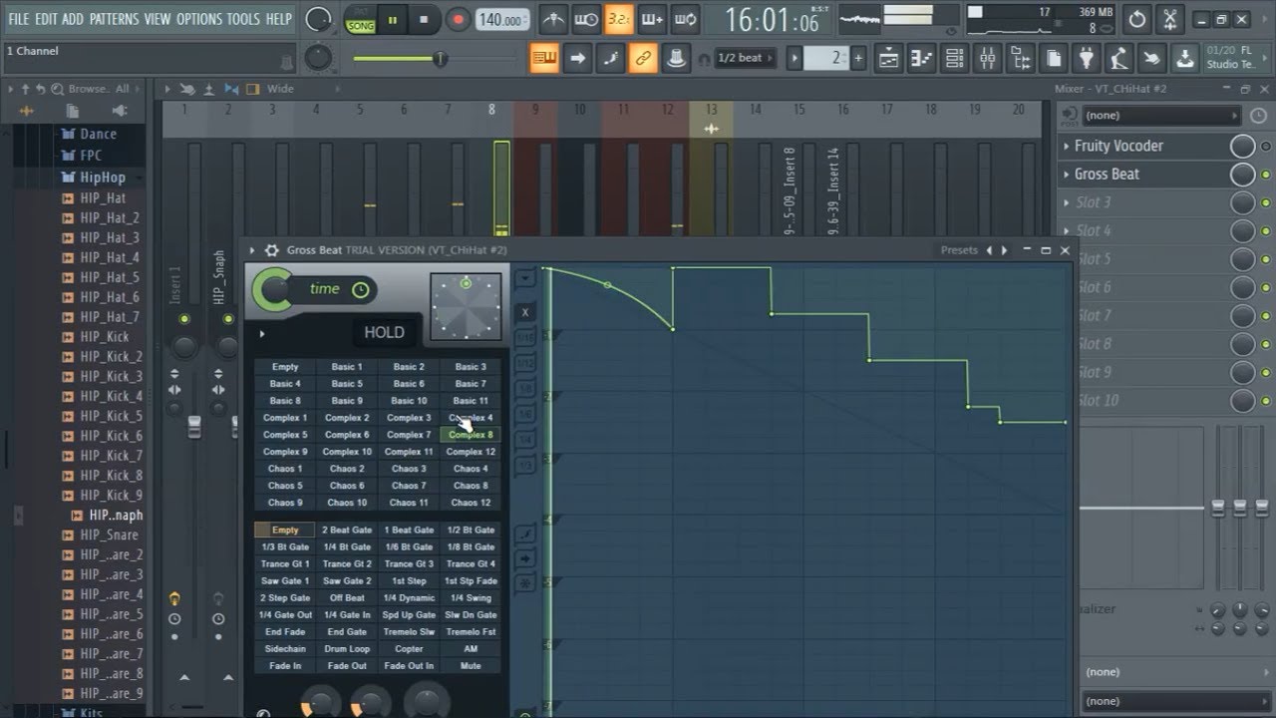The image size is (1276, 718).
Task: Select the HIP_Kick_5 sample in browser
Action: point(111,416)
